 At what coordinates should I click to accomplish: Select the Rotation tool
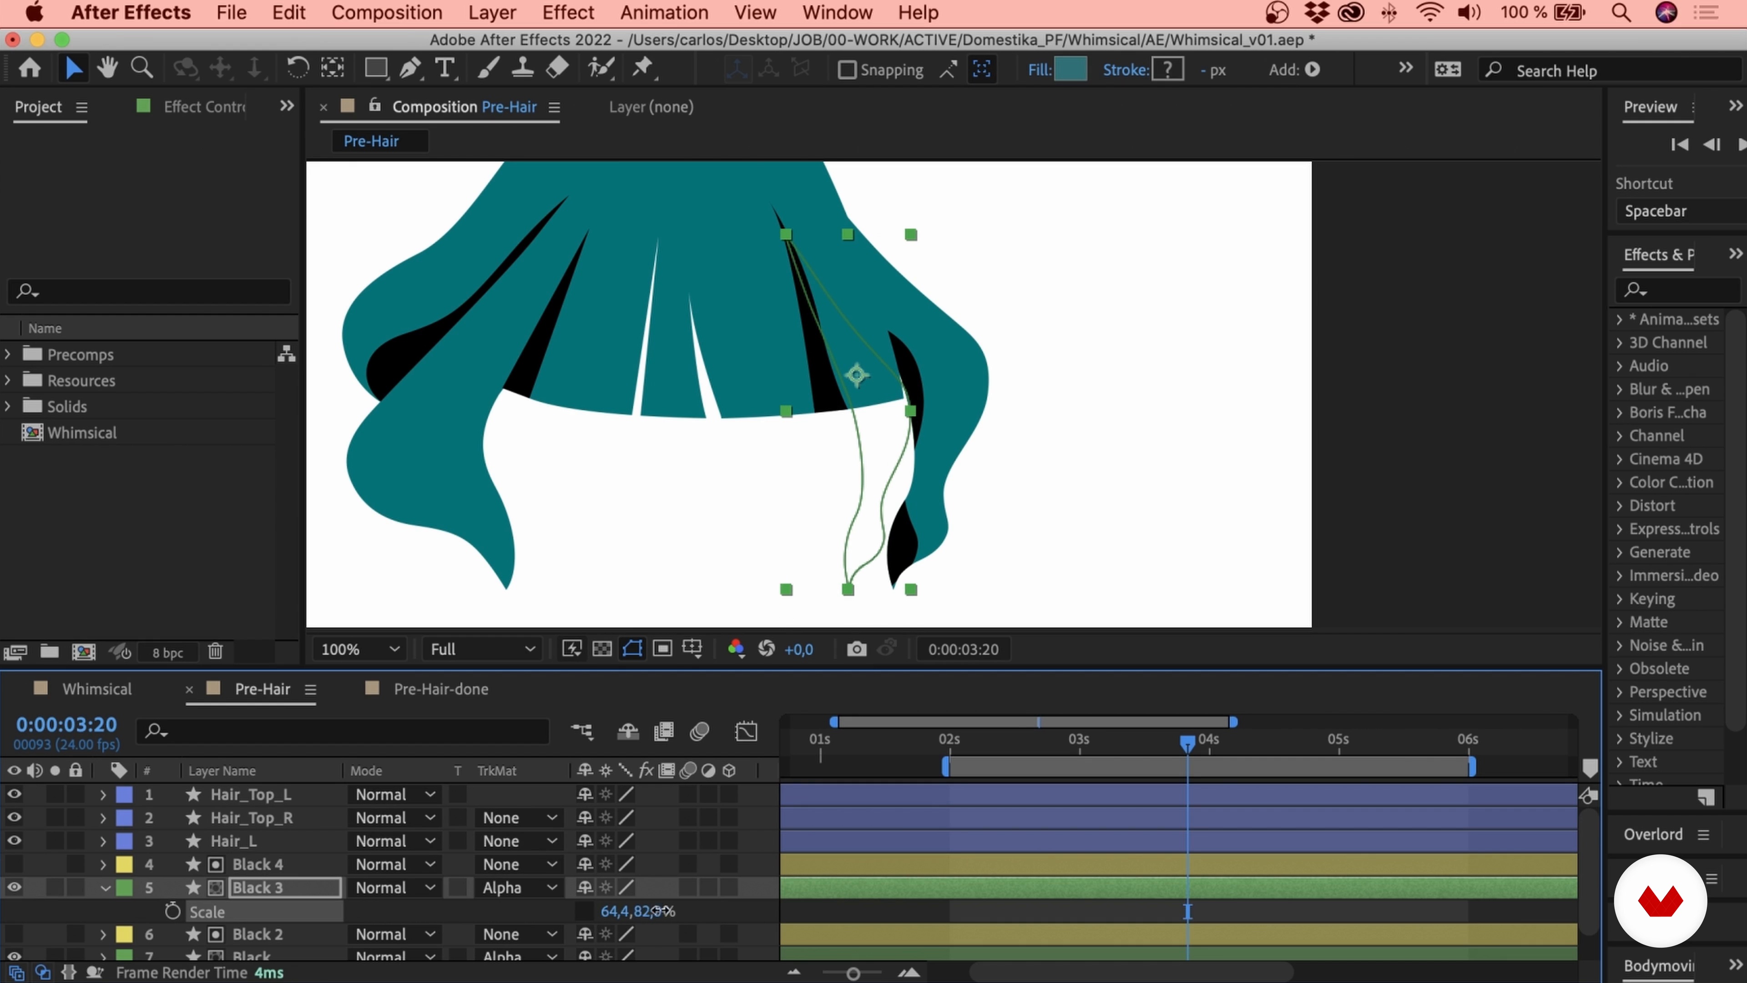point(298,69)
